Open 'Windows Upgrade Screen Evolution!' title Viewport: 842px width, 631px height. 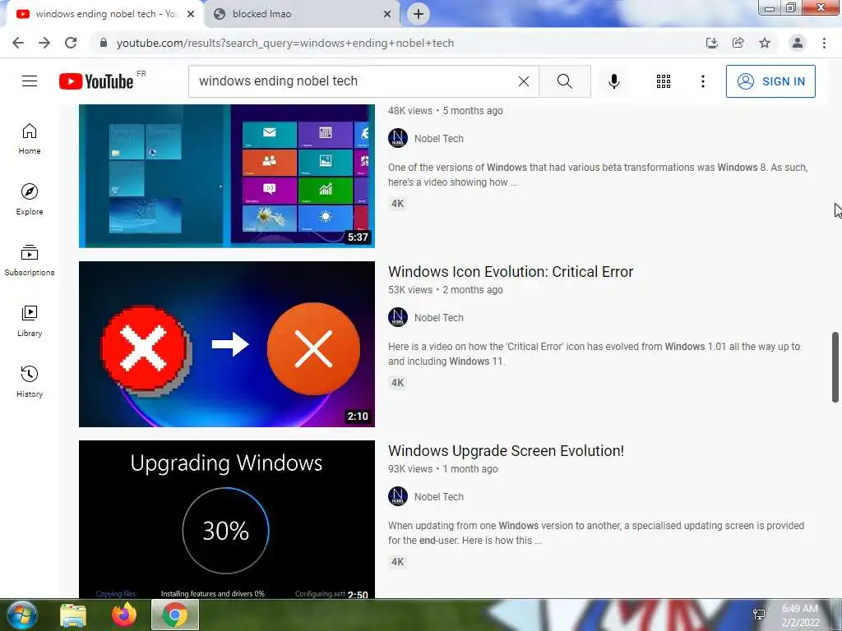point(506,451)
